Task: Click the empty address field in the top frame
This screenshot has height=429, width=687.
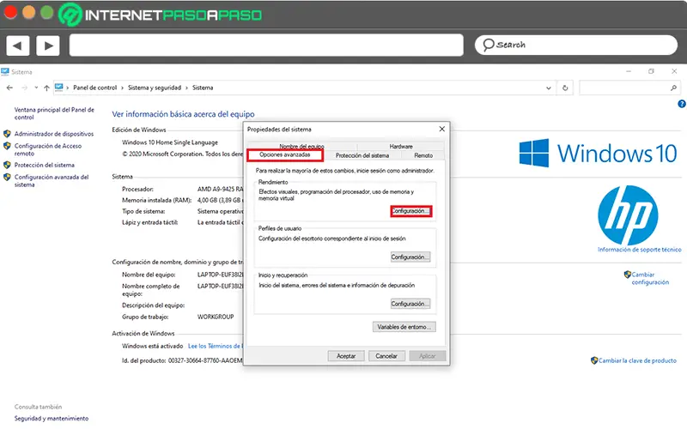Action: click(x=266, y=45)
